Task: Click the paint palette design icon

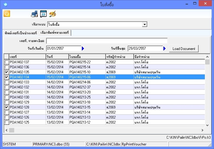Action: tap(52, 14)
